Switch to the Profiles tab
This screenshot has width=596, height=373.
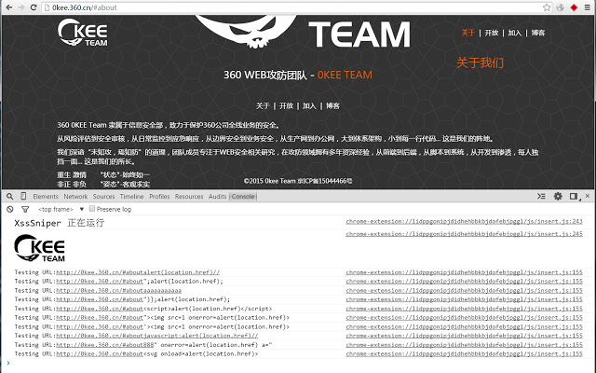point(159,197)
